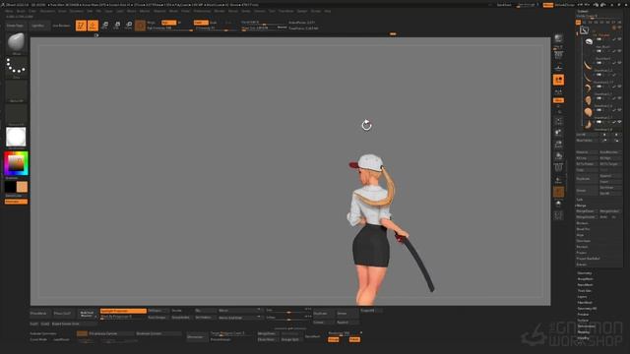Screen dimensions: 630x354
Task: Click the Home Page button
Action: (x=15, y=26)
